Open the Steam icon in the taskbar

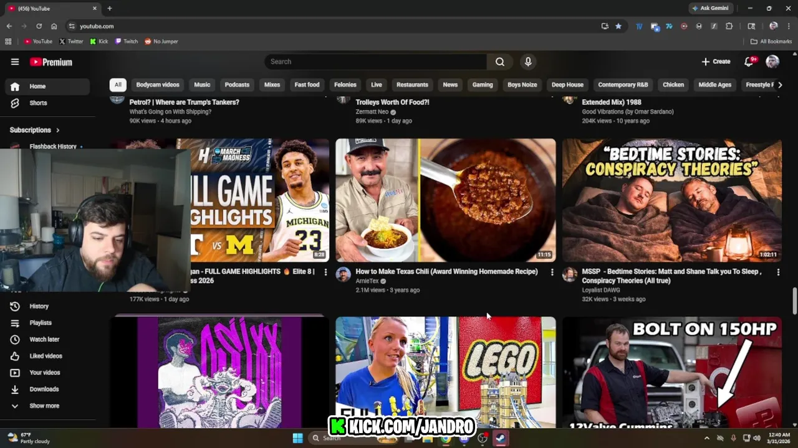click(500, 438)
